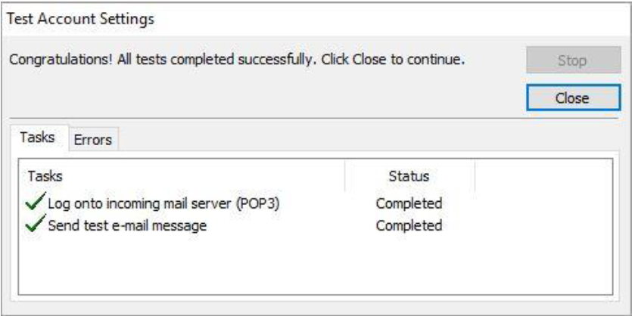Click Completed status of Send test e-mail task
This screenshot has height=316, width=632.
(x=409, y=225)
